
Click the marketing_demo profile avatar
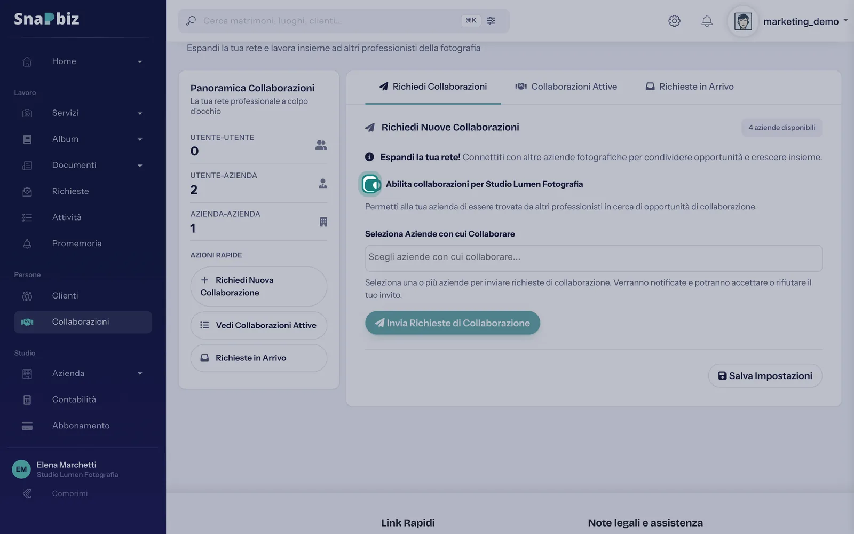pos(743,21)
